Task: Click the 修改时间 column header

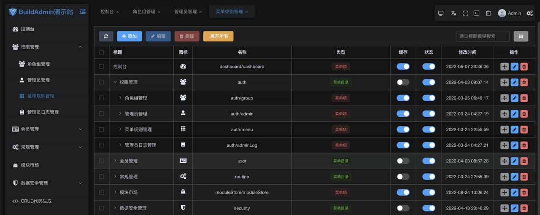Action: (x=467, y=52)
